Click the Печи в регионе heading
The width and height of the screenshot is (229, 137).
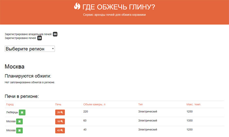point(22,96)
